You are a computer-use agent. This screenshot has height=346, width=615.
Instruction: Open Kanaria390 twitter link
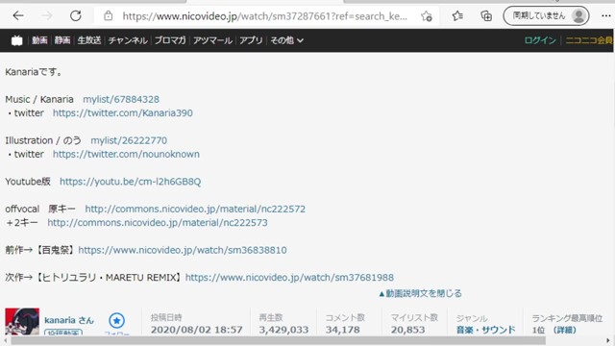[123, 113]
